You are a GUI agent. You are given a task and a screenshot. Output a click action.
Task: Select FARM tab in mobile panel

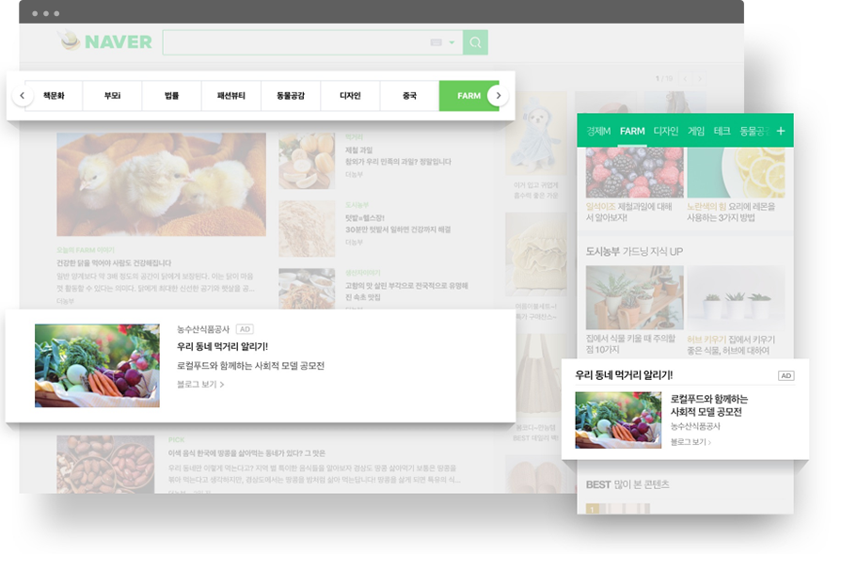click(x=632, y=131)
